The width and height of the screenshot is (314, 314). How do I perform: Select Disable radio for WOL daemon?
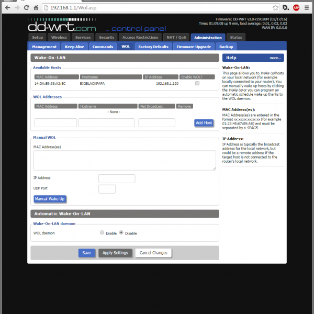(121, 233)
